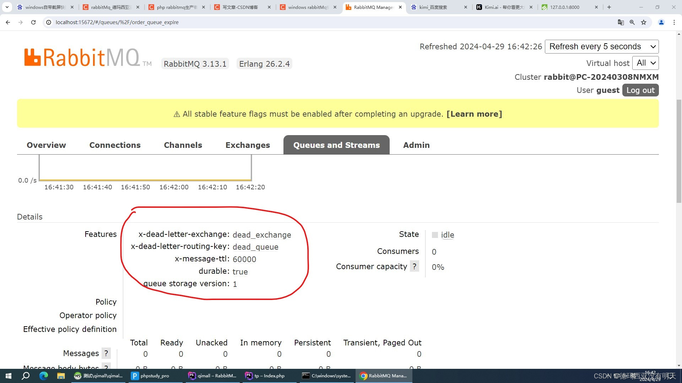Go to the Admin tab

coord(416,145)
